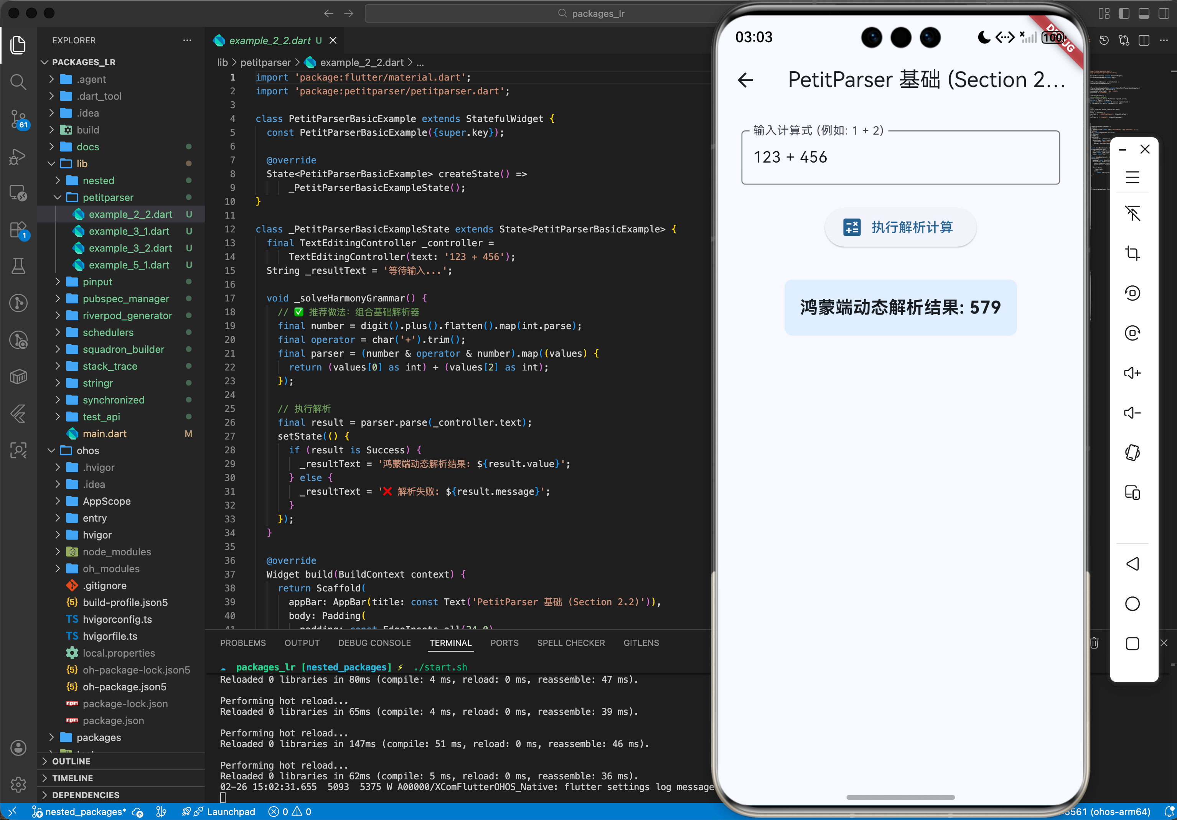Screen dimensions: 1177x820
Task: Open Testing flask view
Action: [18, 266]
